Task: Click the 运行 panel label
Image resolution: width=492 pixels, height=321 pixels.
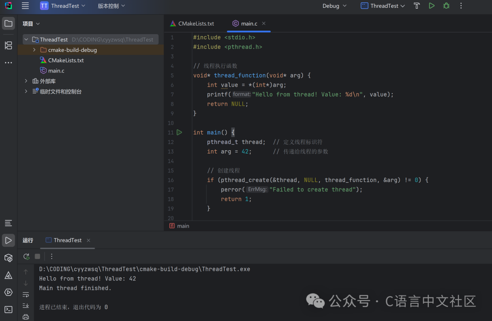Action: click(28, 240)
